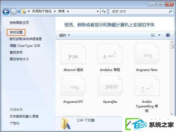This screenshot has width=176, height=132.
Task: Open the 组织 menu dropdown
Action: point(64,35)
